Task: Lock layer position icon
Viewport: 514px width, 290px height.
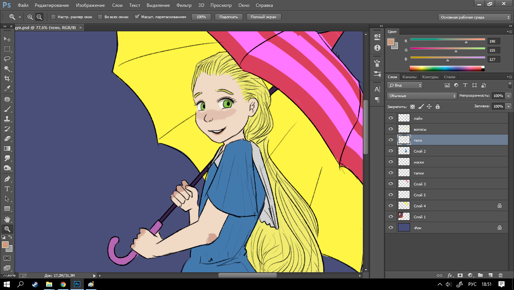Action: (429, 106)
